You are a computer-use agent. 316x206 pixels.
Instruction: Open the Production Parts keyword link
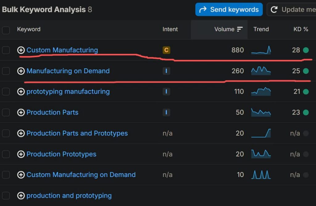52,112
